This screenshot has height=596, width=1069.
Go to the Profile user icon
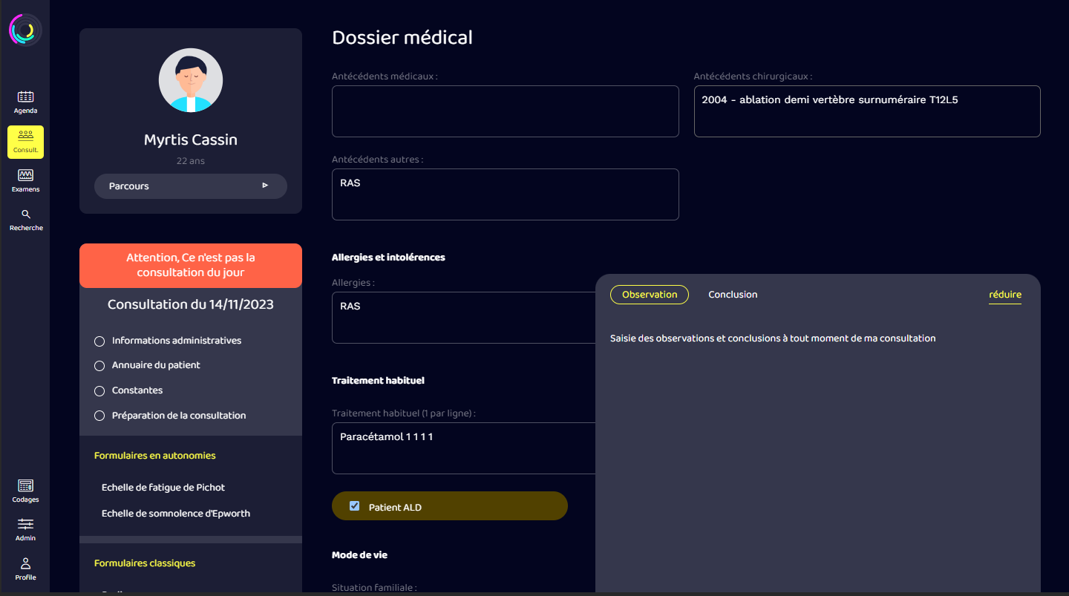click(25, 563)
